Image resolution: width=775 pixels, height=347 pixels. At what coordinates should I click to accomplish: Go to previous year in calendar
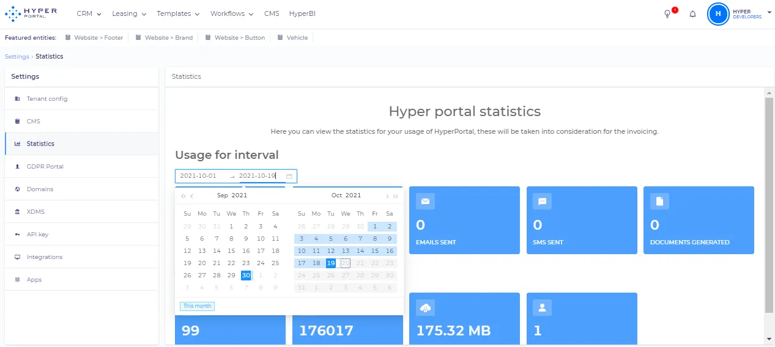(x=184, y=196)
